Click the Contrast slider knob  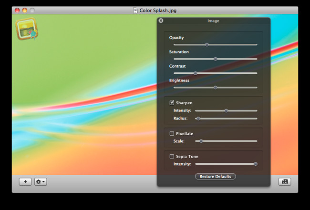[196, 73]
